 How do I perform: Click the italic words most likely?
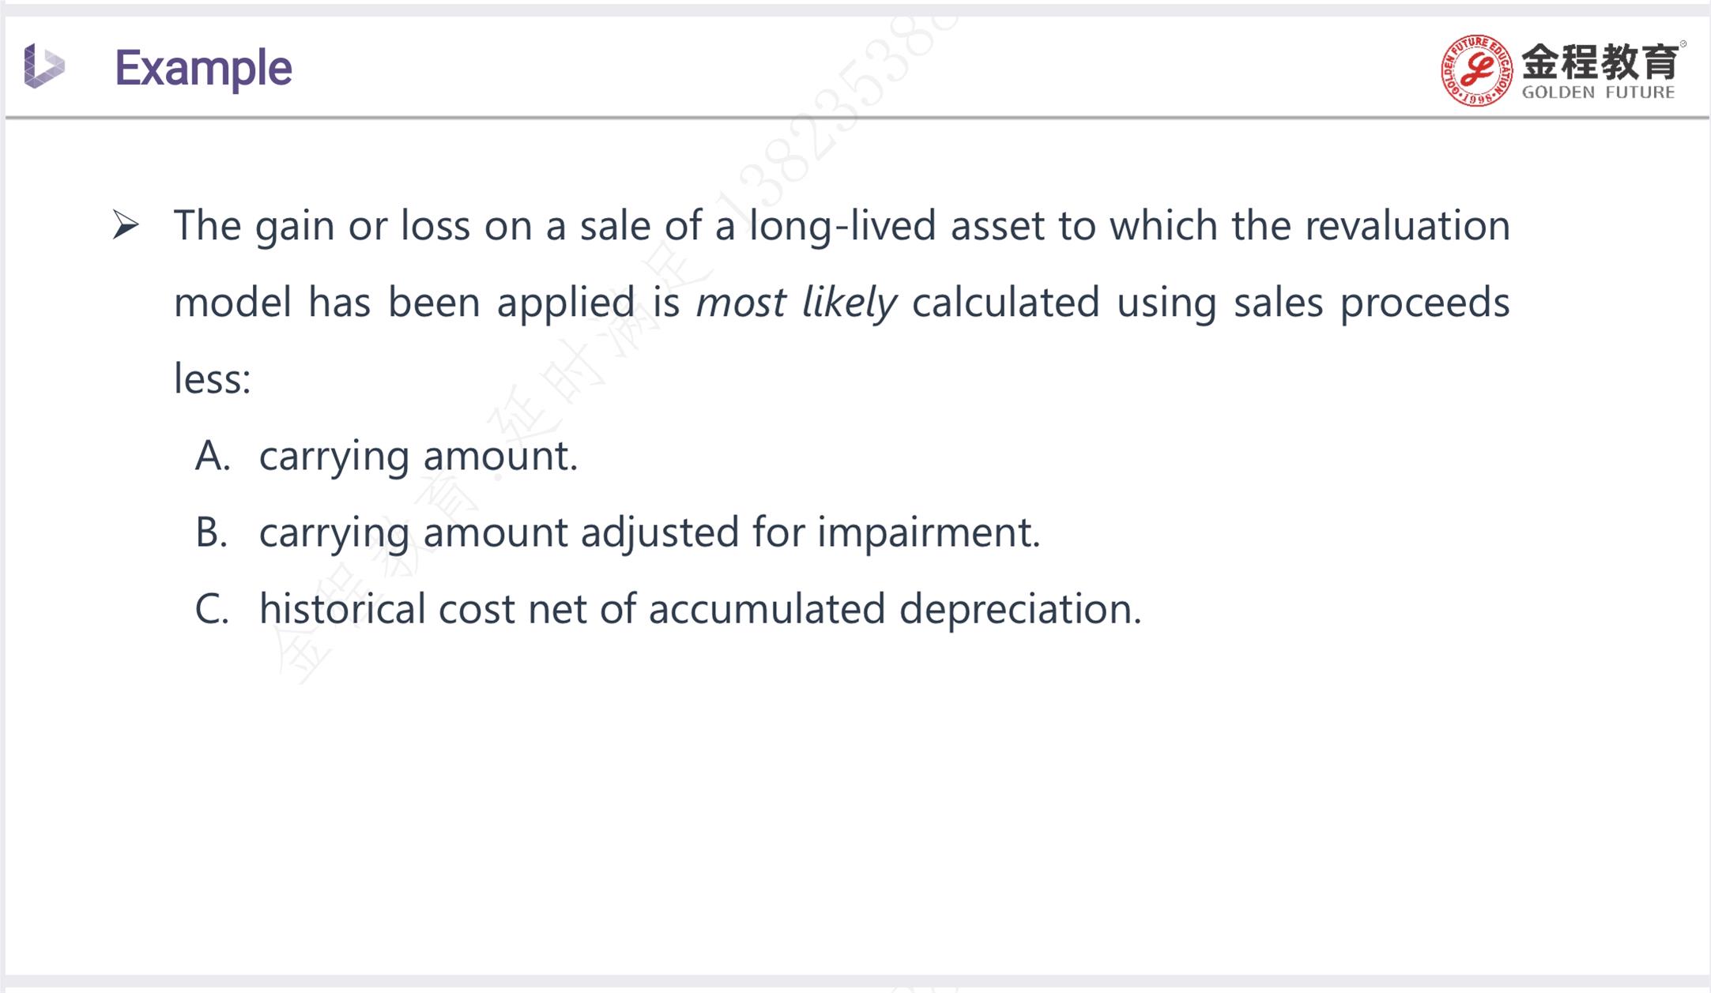(x=796, y=303)
